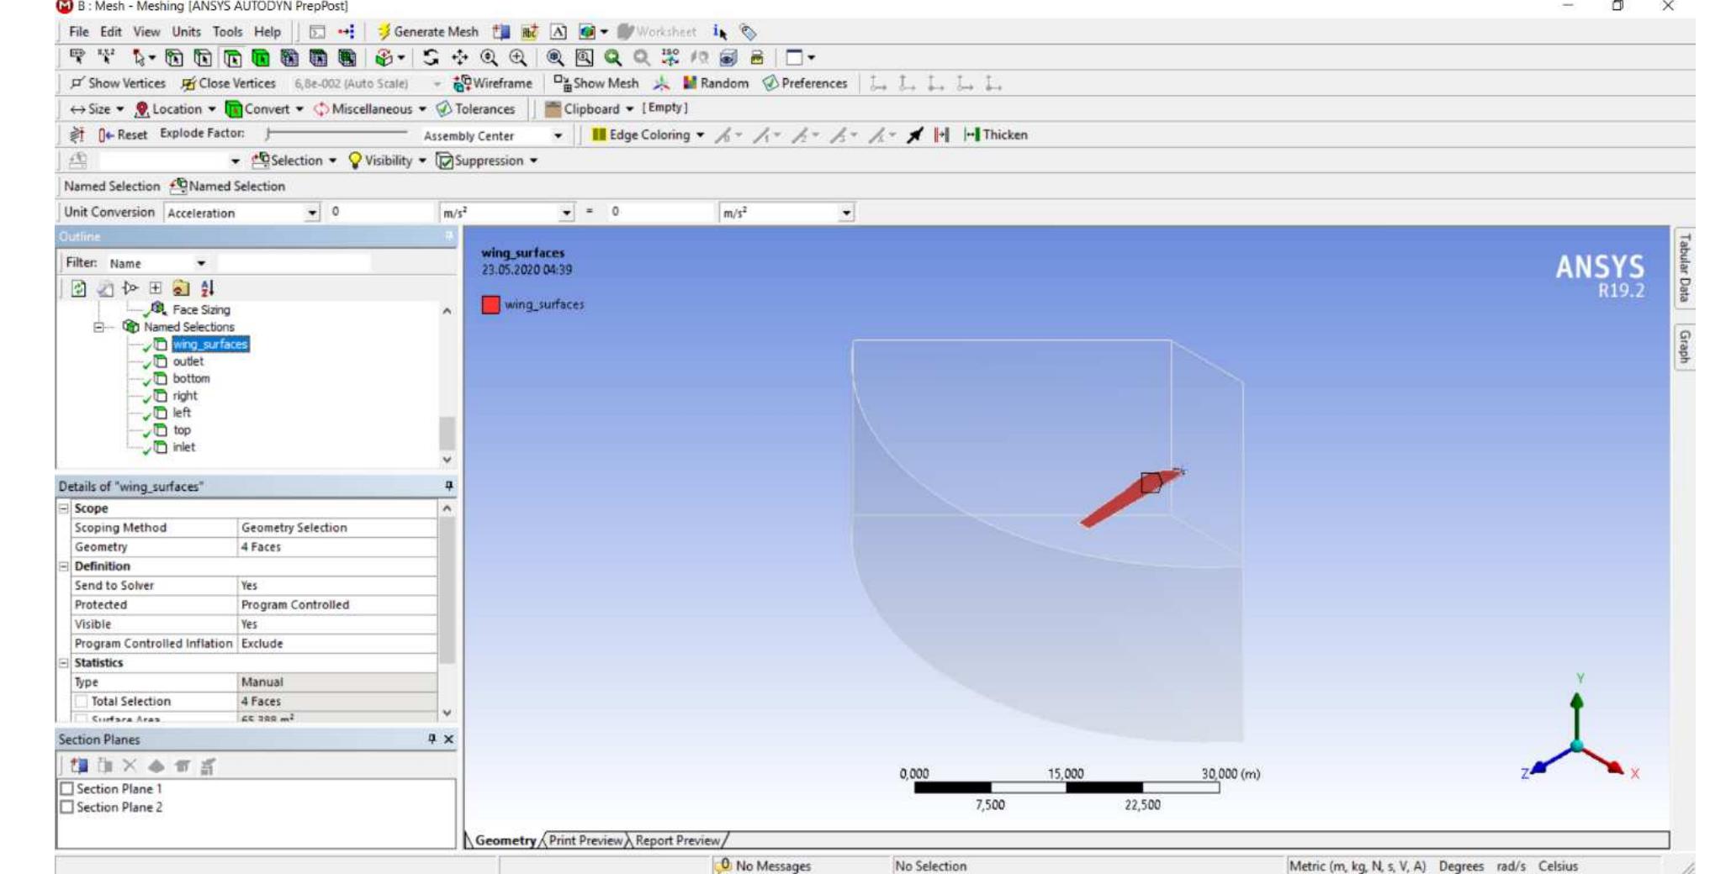Pin the Details panel
Image resolution: width=1710 pixels, height=874 pixels.
pyautogui.click(x=448, y=486)
